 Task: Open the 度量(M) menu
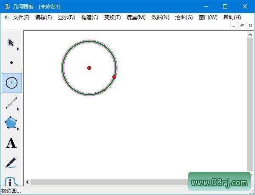coord(136,17)
